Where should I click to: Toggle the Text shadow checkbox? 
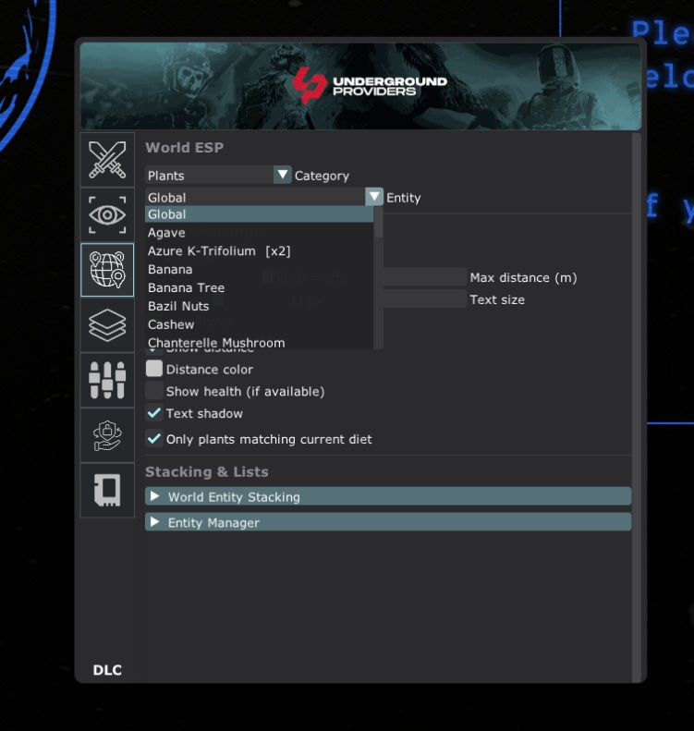coord(153,413)
